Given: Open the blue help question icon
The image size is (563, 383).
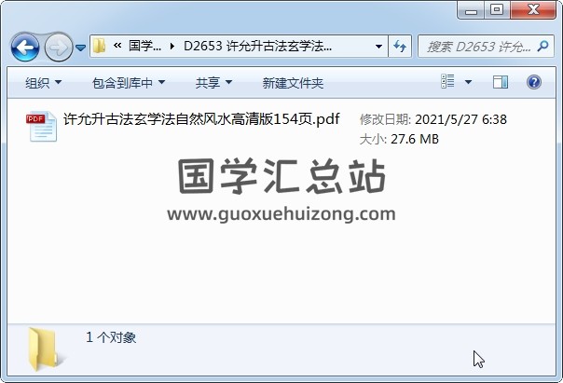Looking at the screenshot, I should coord(534,82).
